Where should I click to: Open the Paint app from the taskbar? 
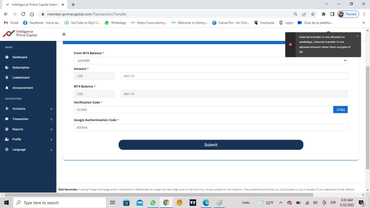tap(219, 202)
